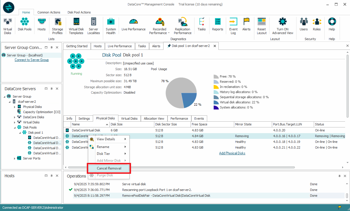Click the Virtual disk allocations legend swatch
Viewport: 350px width, 211px height.
[216, 102]
